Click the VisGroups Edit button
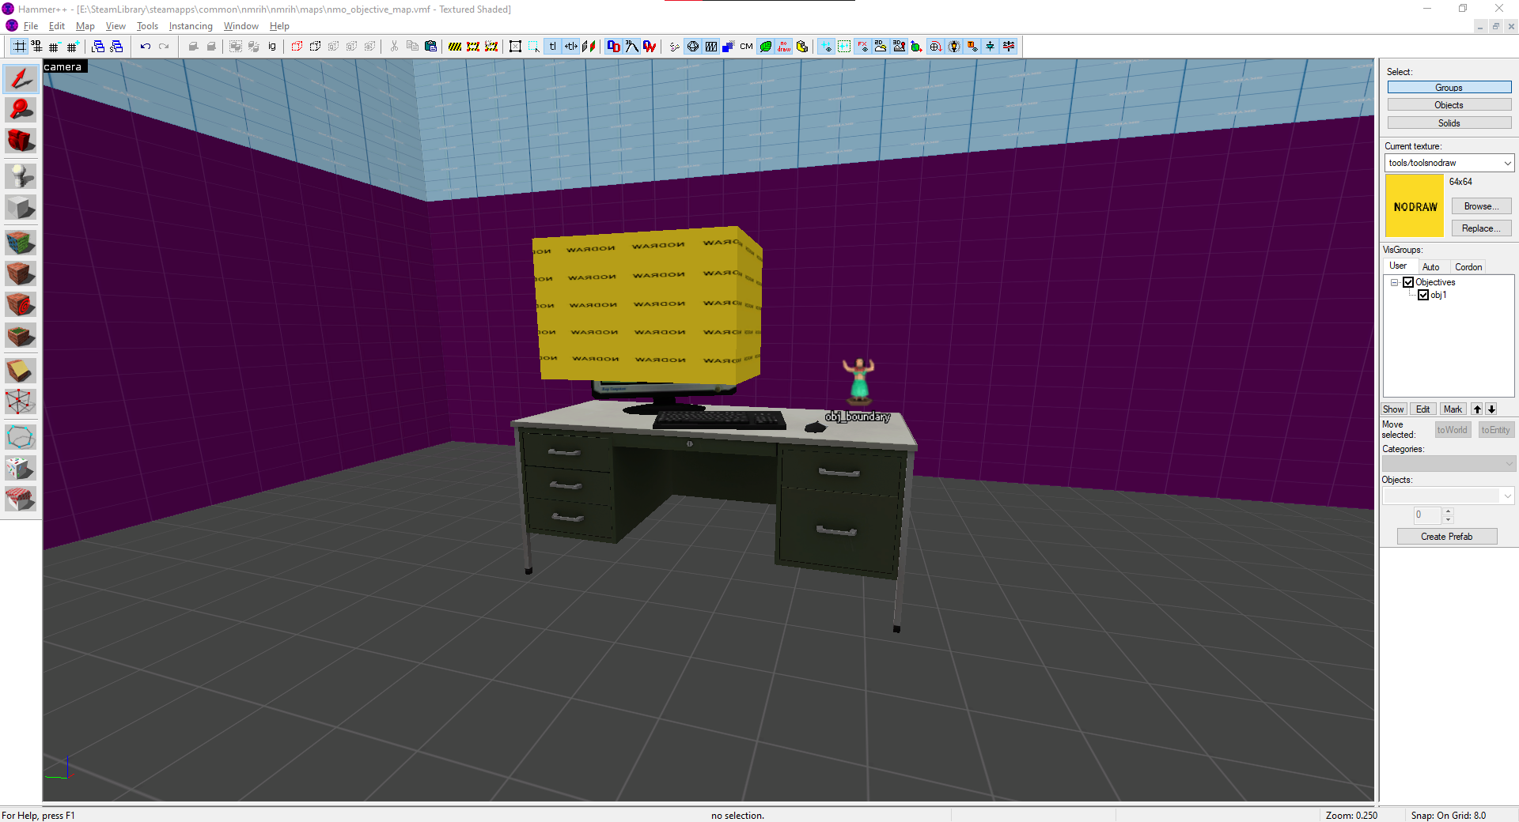Viewport: 1519px width, 822px height. [x=1422, y=409]
